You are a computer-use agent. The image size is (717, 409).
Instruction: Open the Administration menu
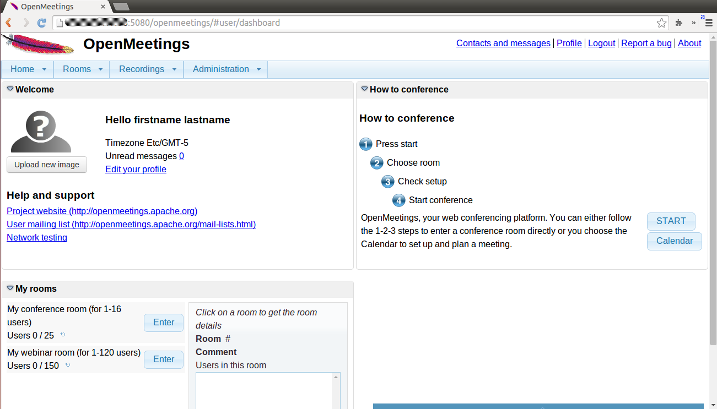225,69
